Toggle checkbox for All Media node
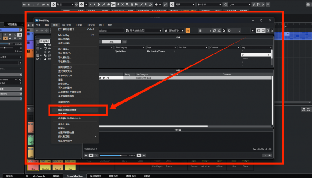Image resolution: width=312 pixels, height=178 pixels. coord(38,41)
